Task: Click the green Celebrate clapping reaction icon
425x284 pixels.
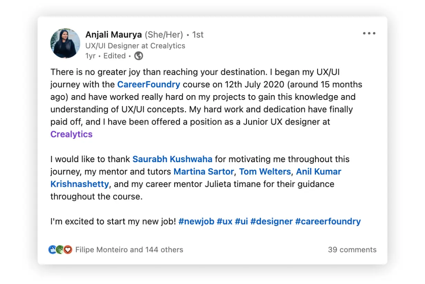Action: pyautogui.click(x=59, y=250)
